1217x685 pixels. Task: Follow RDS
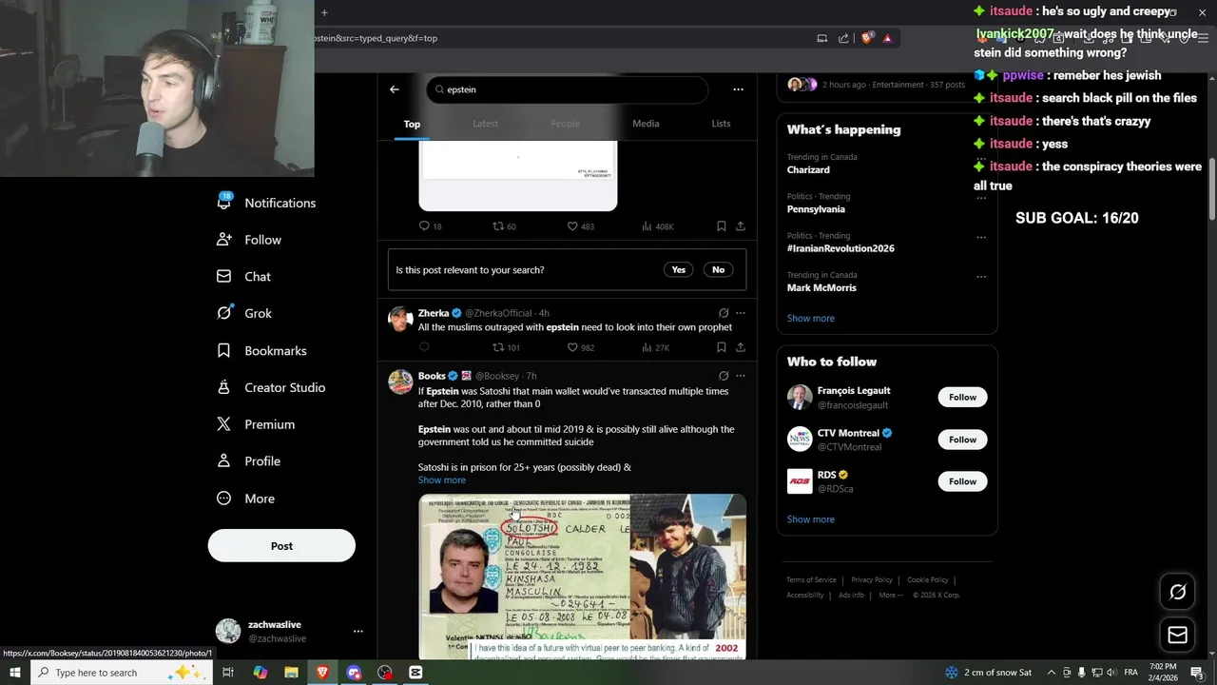(962, 481)
